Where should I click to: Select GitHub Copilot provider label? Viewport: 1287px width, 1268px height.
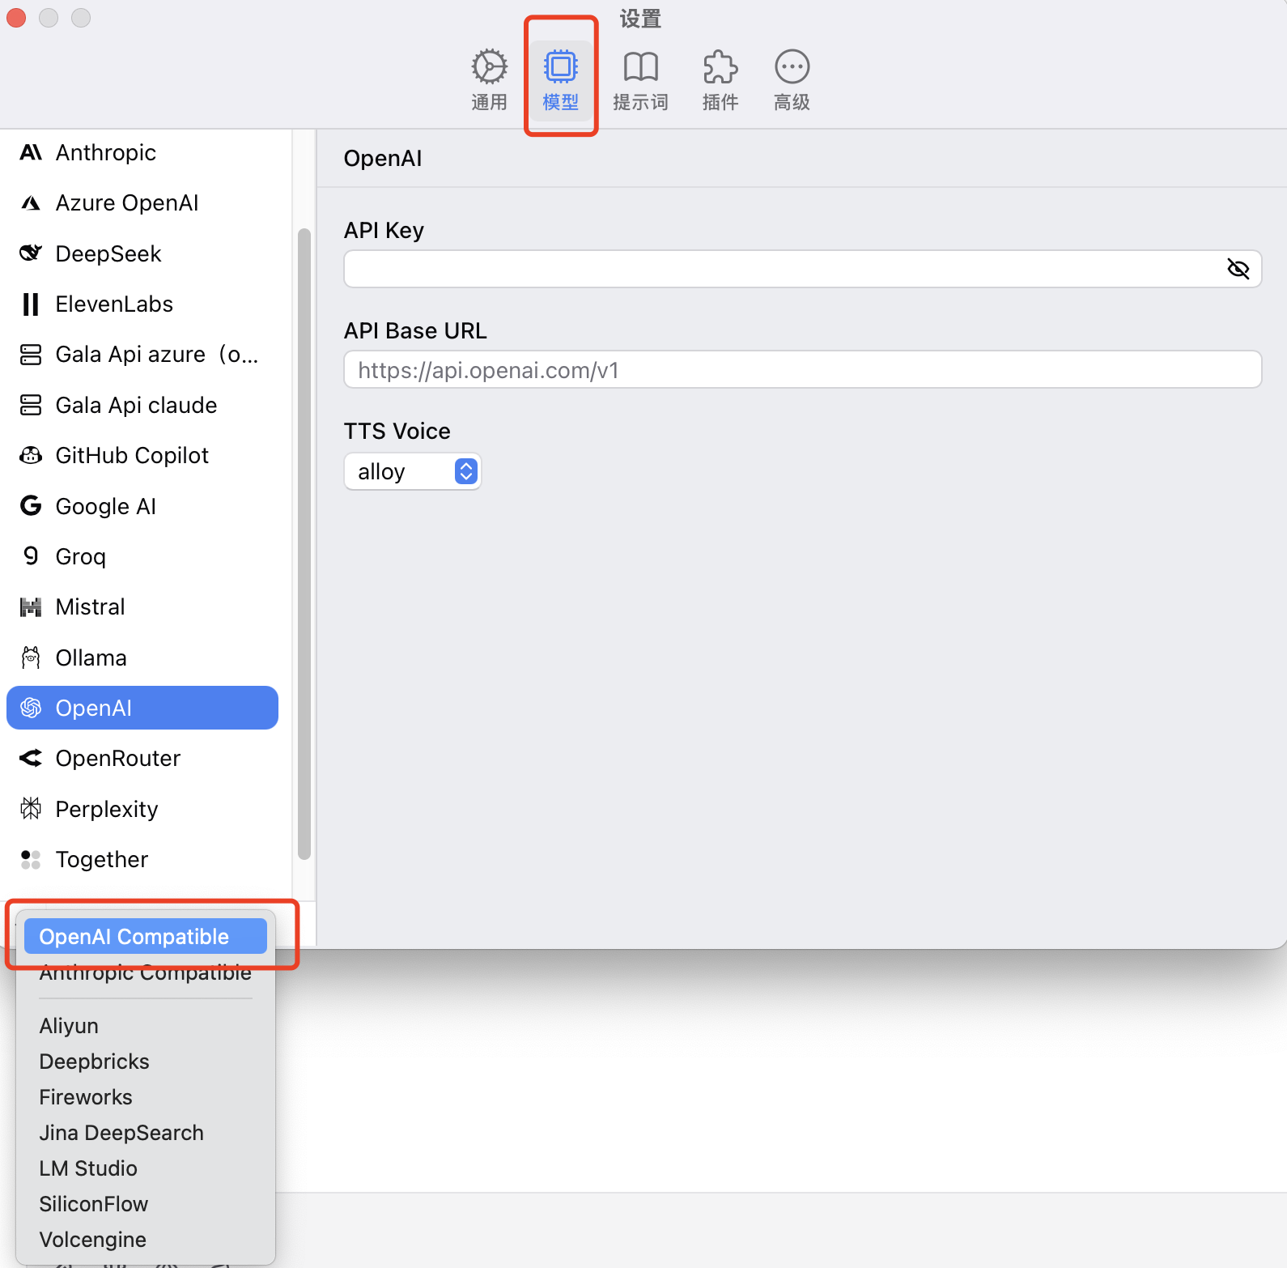pos(132,456)
